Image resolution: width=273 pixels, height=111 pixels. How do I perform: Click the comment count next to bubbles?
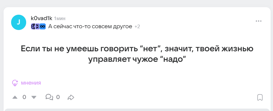coord(58,97)
